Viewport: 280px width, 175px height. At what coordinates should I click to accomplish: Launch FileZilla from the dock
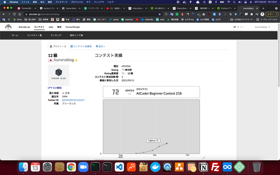[215, 167]
